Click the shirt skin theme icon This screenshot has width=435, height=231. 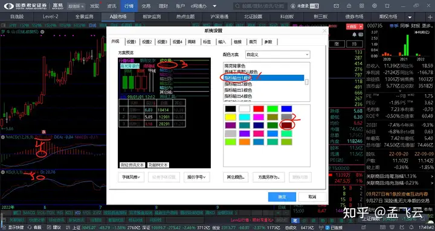pyautogui.click(x=387, y=6)
